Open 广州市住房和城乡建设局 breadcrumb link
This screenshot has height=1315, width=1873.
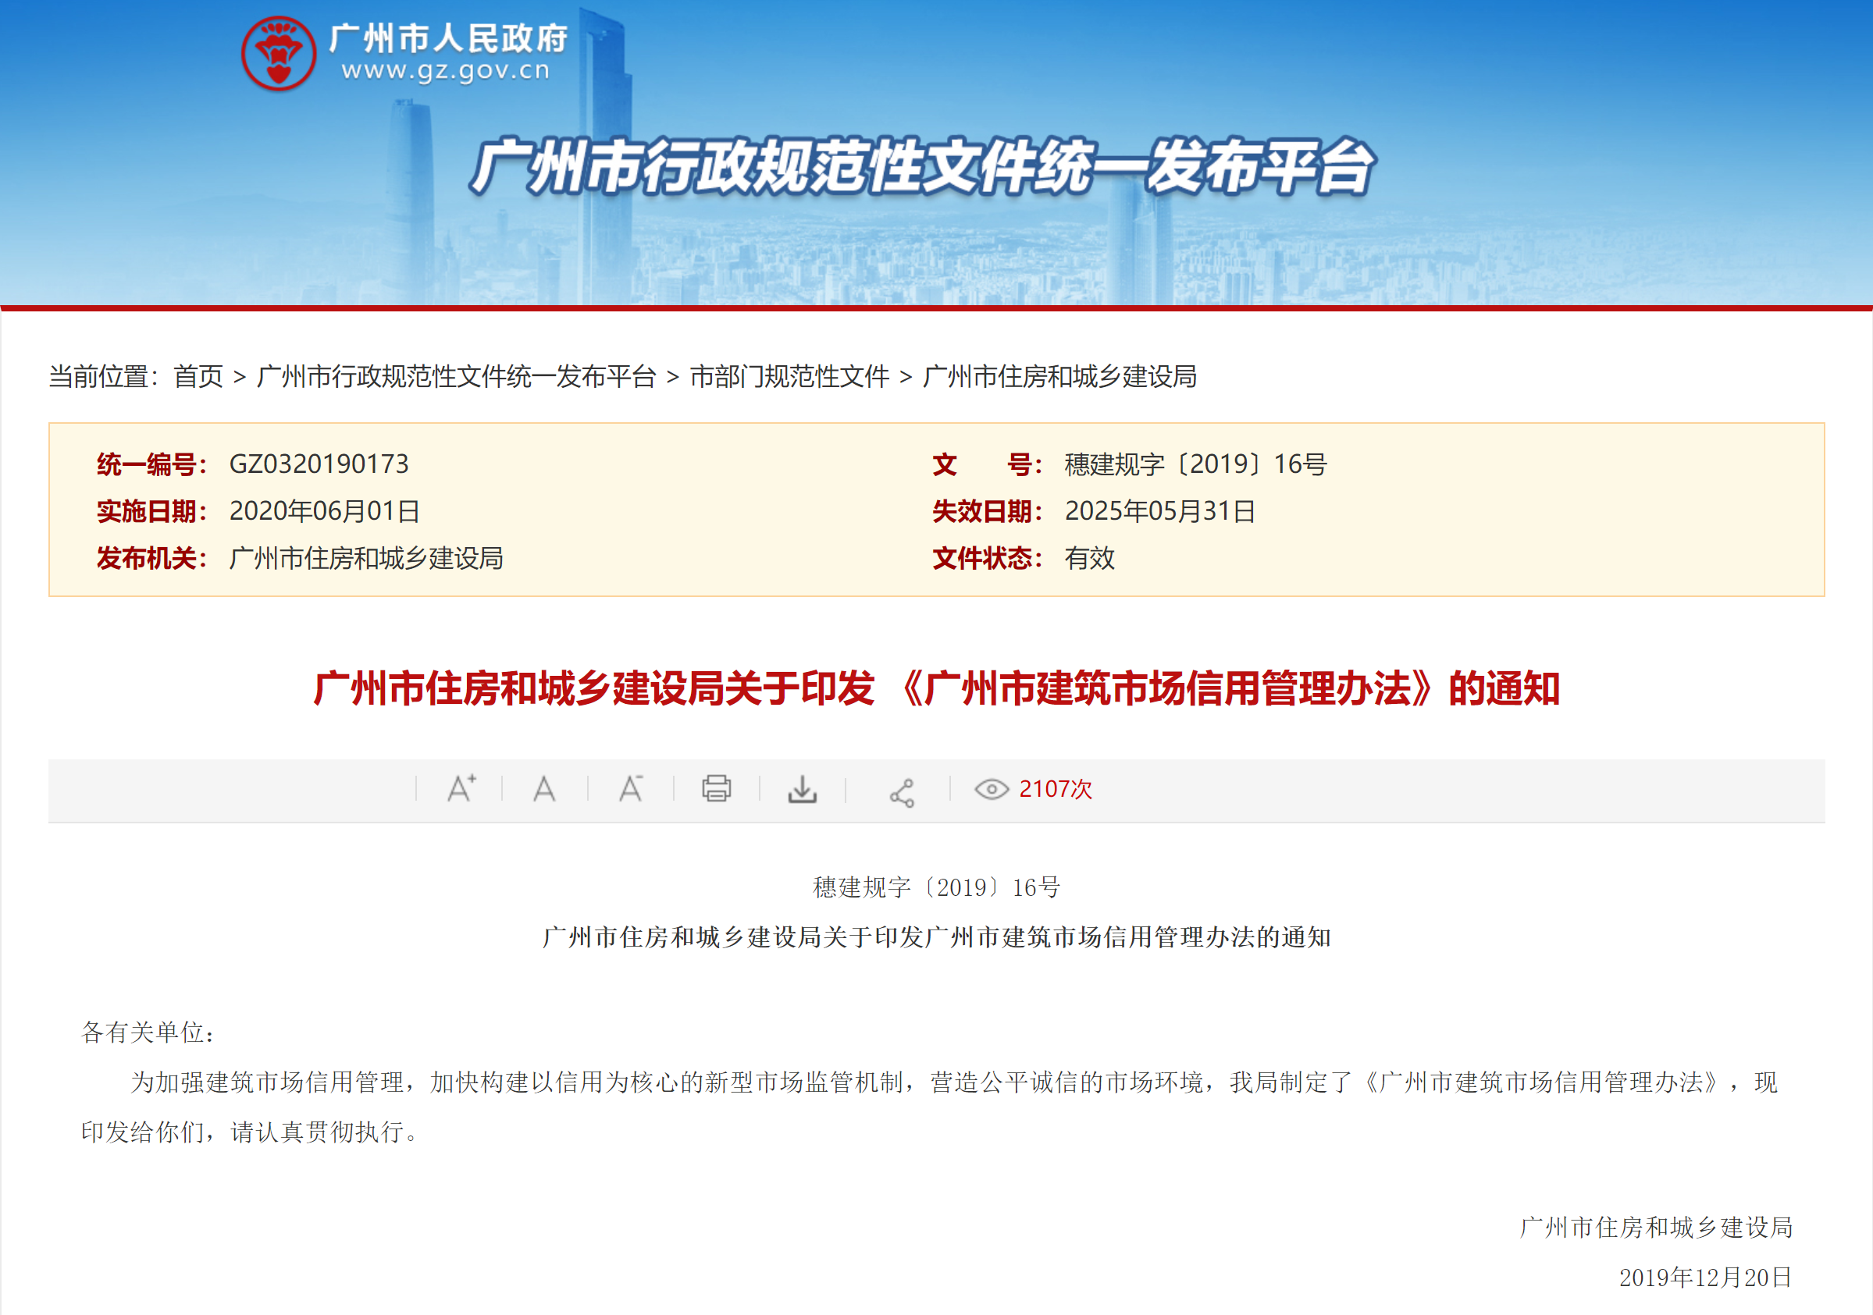[1059, 377]
